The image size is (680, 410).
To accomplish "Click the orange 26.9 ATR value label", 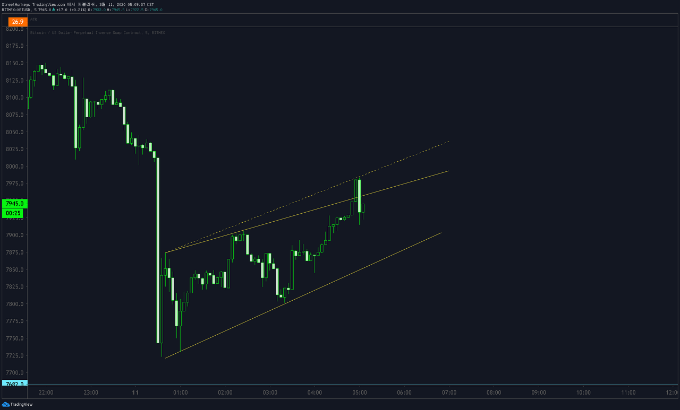I will [18, 22].
